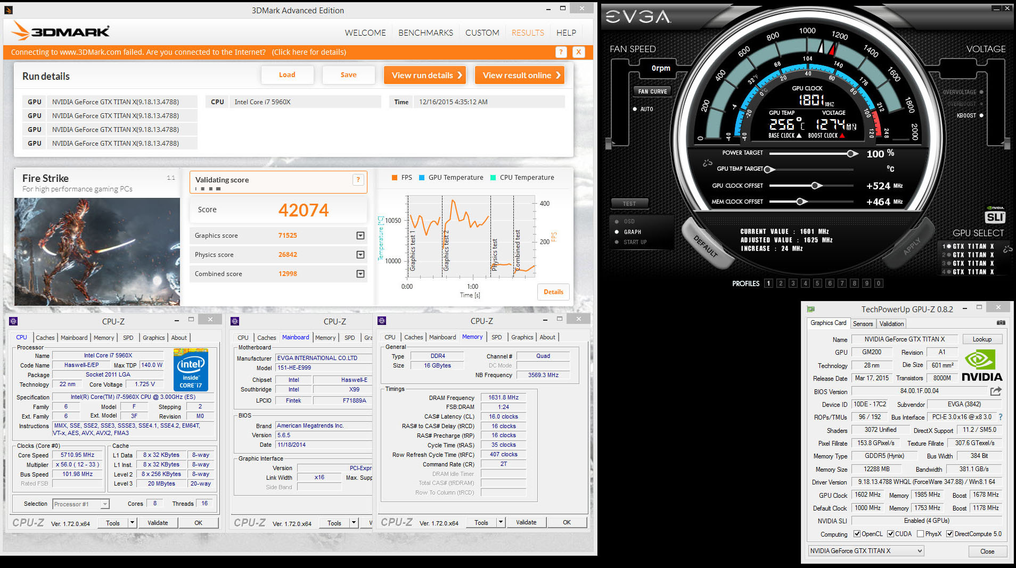1016x568 pixels.
Task: Click the 3DMark logo
Action: click(61, 31)
